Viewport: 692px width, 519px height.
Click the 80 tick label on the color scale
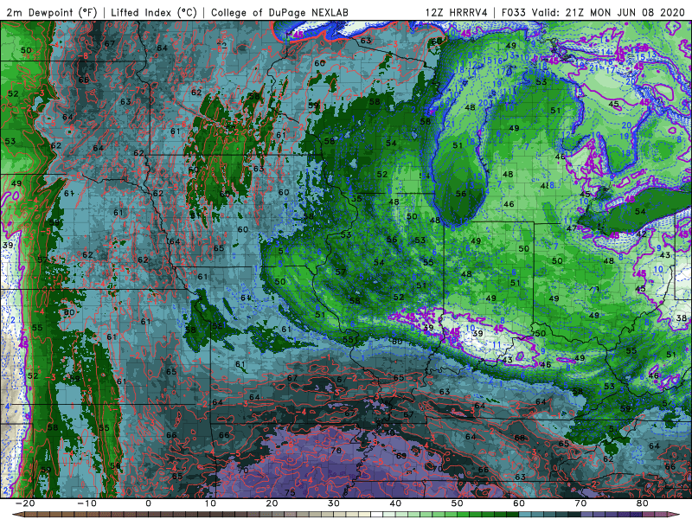643,503
